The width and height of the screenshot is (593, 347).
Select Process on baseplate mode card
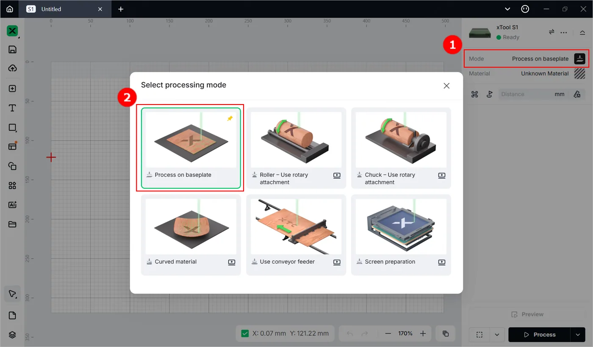(191, 148)
